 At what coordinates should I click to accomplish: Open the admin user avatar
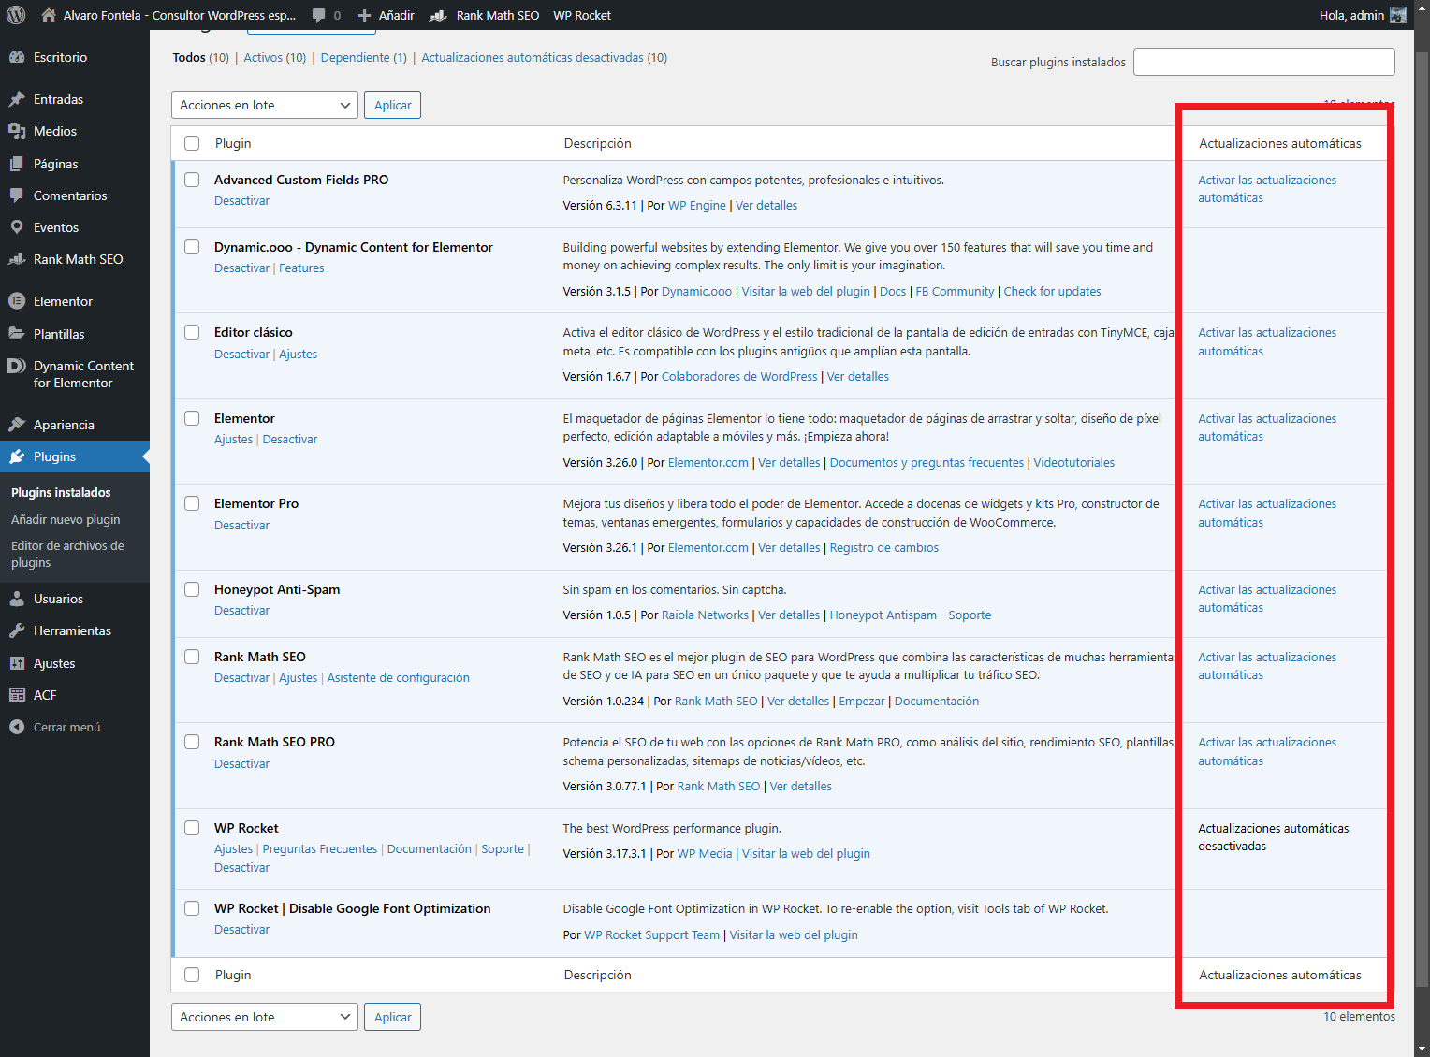tap(1398, 15)
